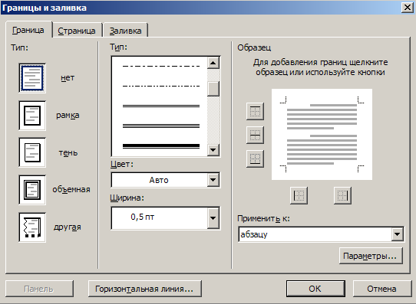The height and width of the screenshot is (304, 416).
Task: Choose the 'рамка' box border icon
Action: pyautogui.click(x=32, y=116)
